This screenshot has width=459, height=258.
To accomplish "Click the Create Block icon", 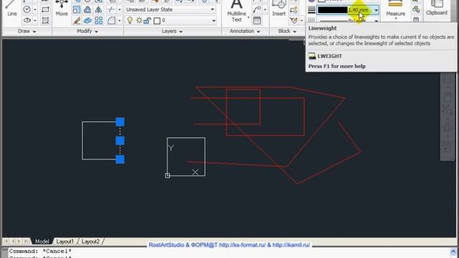I will click(x=293, y=9).
